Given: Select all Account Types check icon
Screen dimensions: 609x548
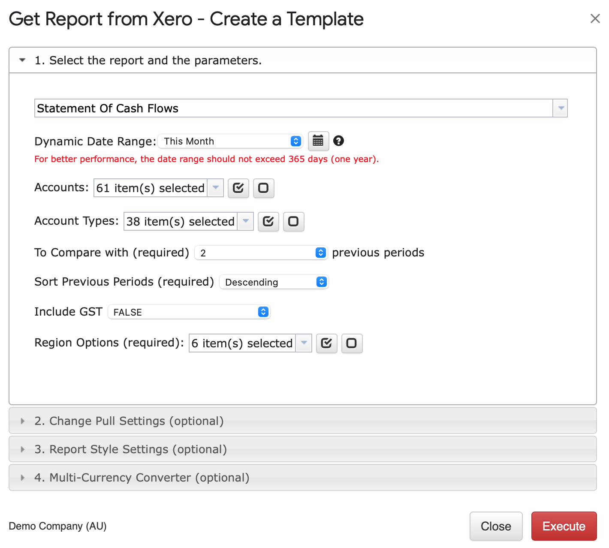Looking at the screenshot, I should click(x=268, y=221).
